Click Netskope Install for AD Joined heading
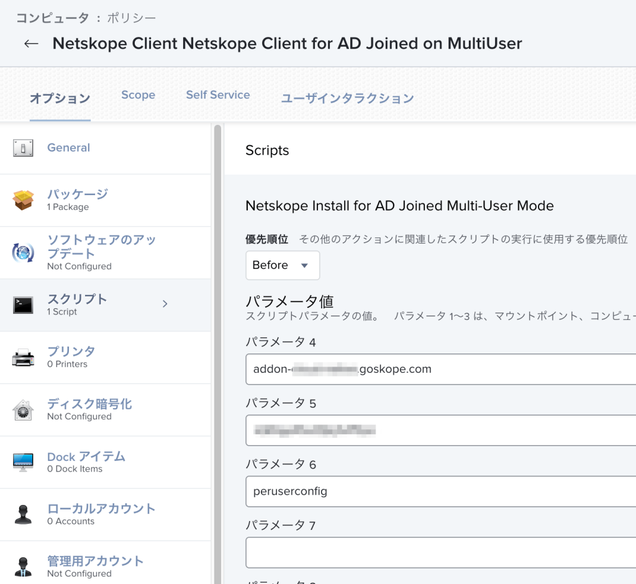Image resolution: width=636 pixels, height=584 pixels. [x=399, y=206]
